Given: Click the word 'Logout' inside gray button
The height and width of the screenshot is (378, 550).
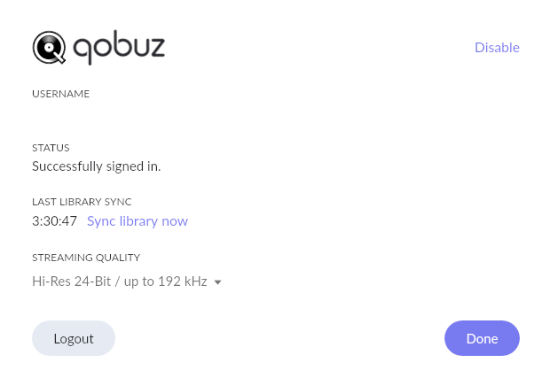Looking at the screenshot, I should pyautogui.click(x=74, y=339).
